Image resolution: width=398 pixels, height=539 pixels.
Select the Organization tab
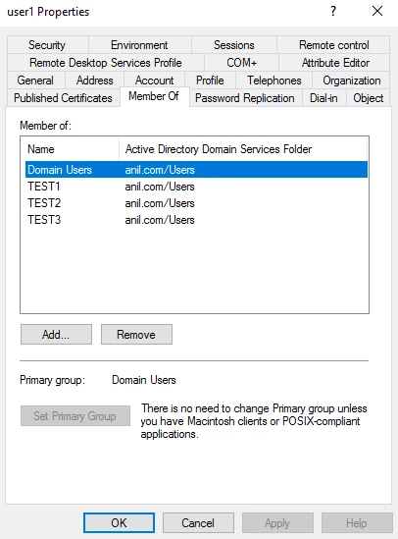351,81
